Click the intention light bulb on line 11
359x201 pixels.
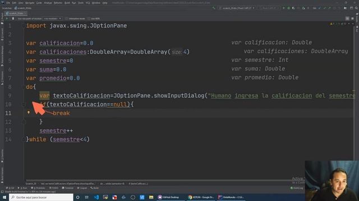coord(29,112)
